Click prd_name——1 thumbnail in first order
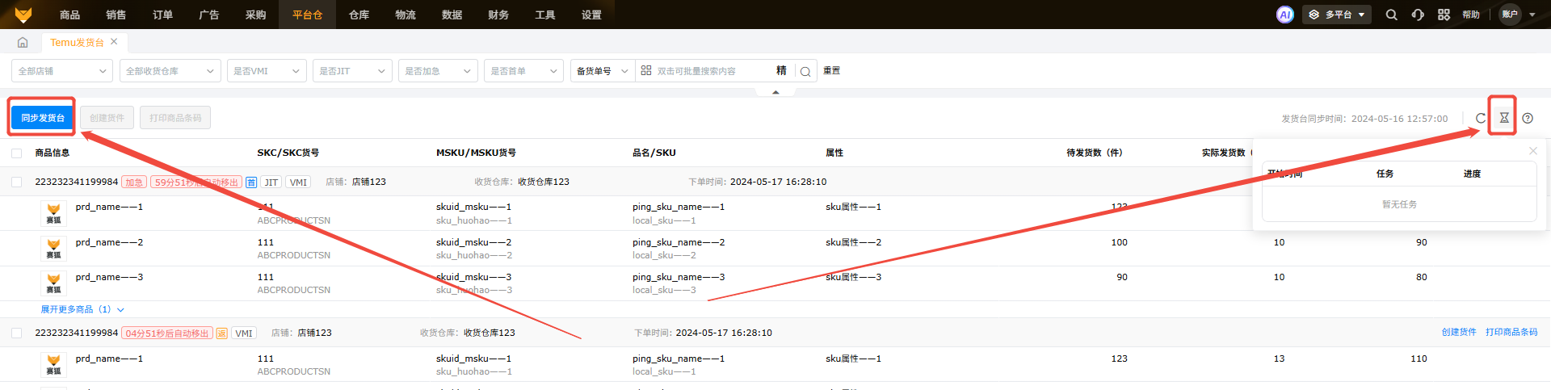The height and width of the screenshot is (390, 1551). click(x=53, y=213)
